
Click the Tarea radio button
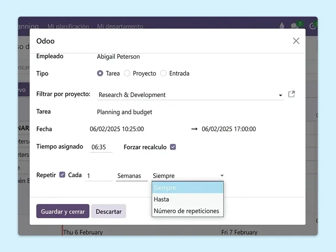coord(99,73)
